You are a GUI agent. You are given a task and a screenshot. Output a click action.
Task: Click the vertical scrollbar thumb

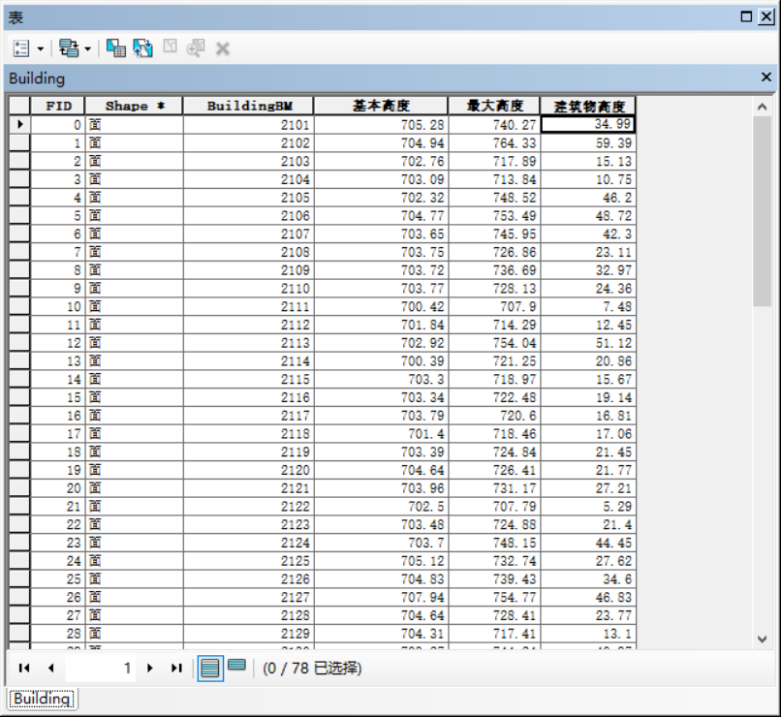coord(762,211)
